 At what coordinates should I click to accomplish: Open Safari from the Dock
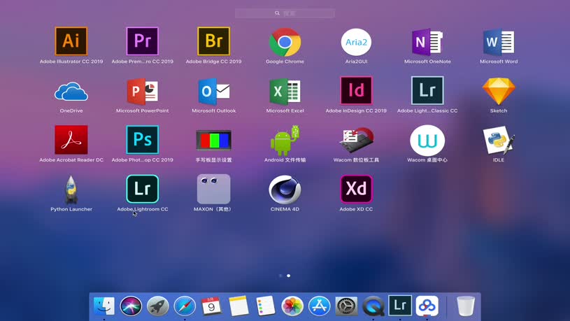coord(185,306)
